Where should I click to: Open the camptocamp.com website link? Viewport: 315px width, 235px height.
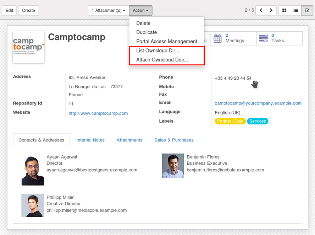pos(98,113)
